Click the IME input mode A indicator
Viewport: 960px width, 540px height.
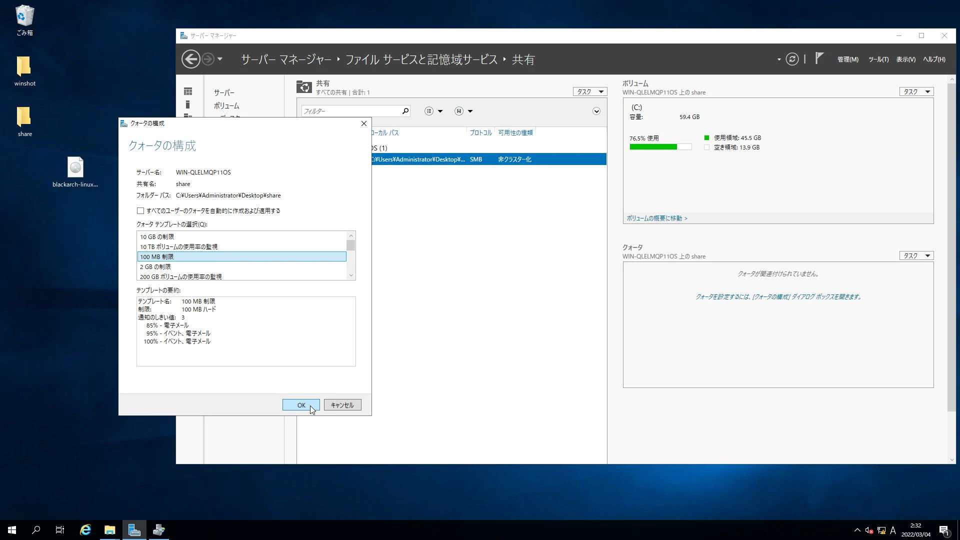tap(893, 530)
